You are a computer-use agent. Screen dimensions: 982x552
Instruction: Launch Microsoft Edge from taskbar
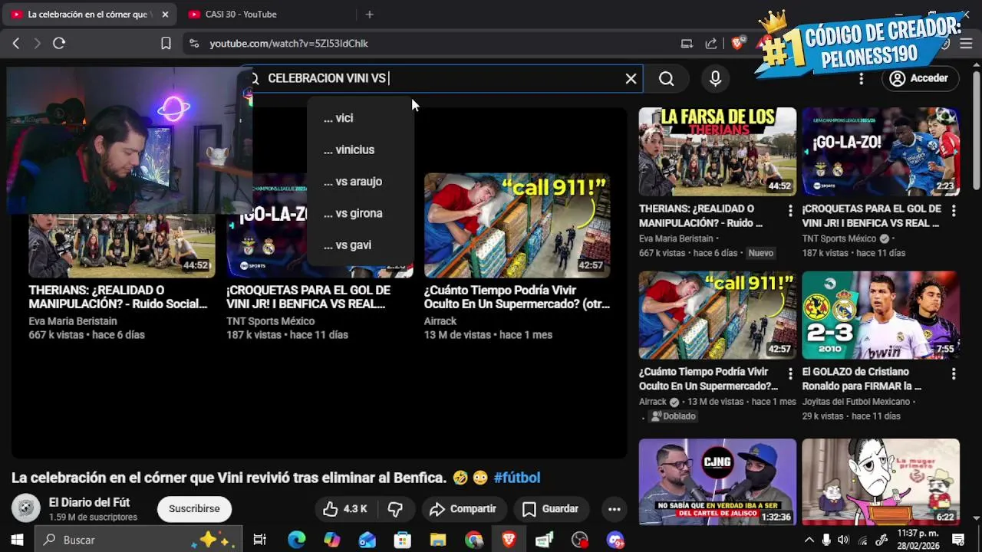coord(296,540)
